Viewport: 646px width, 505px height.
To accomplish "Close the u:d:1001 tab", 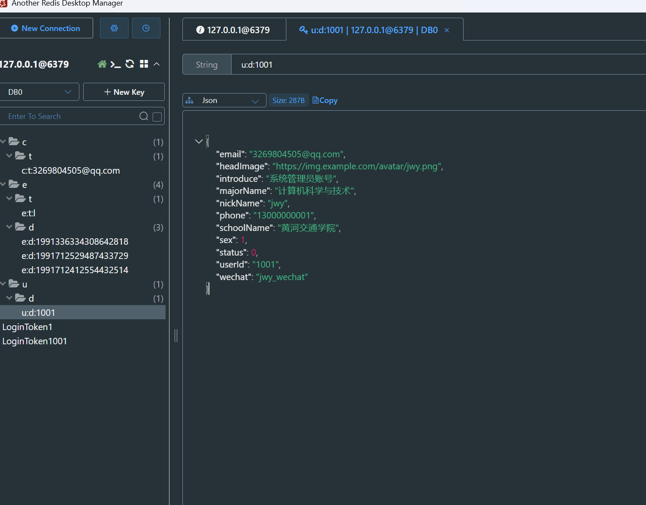I will (447, 30).
